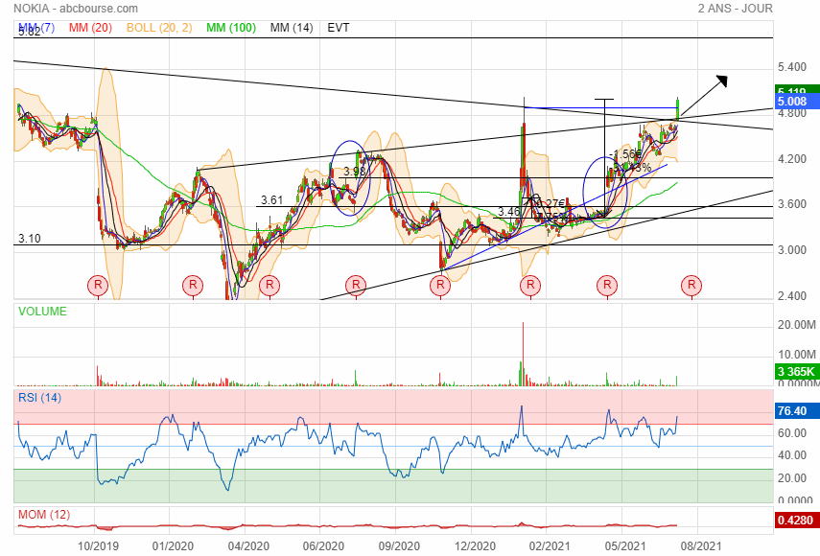Open the R event marker for July 2021
This screenshot has height=556, width=820.
[x=691, y=286]
